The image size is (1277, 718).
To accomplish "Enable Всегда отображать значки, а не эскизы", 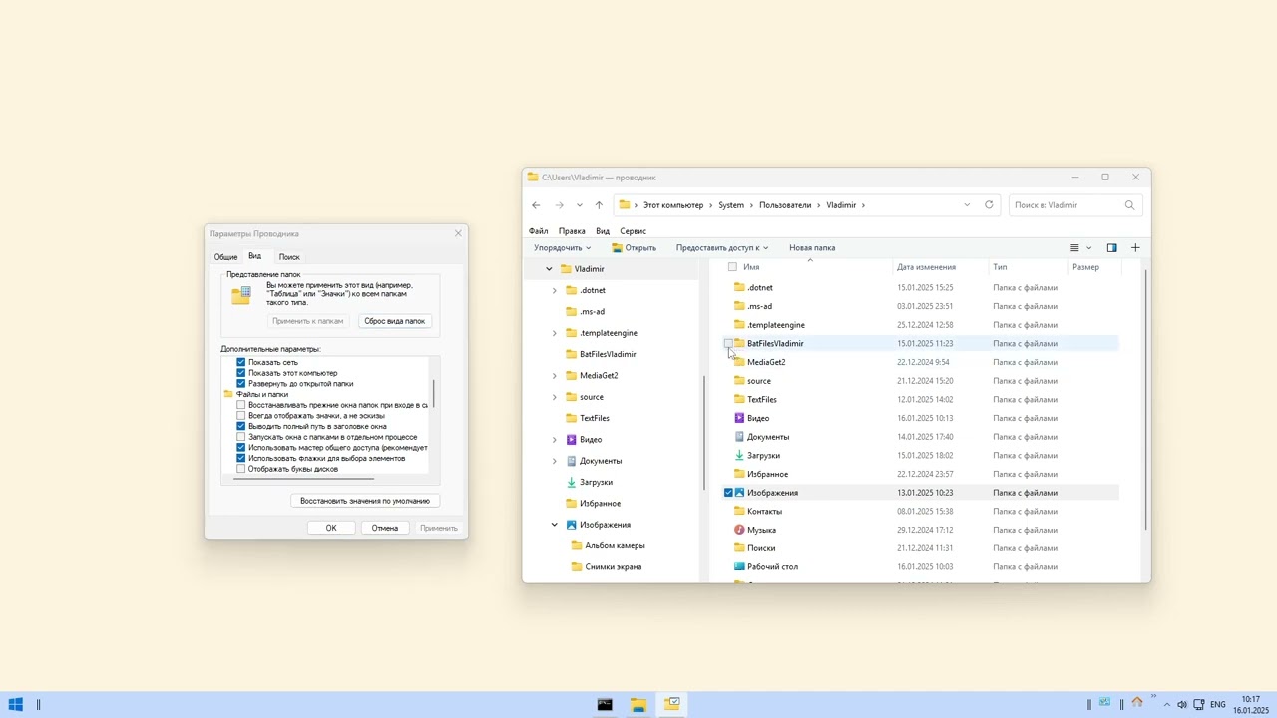I will click(x=240, y=416).
